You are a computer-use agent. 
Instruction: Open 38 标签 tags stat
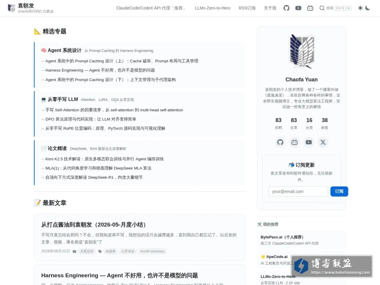(325, 123)
